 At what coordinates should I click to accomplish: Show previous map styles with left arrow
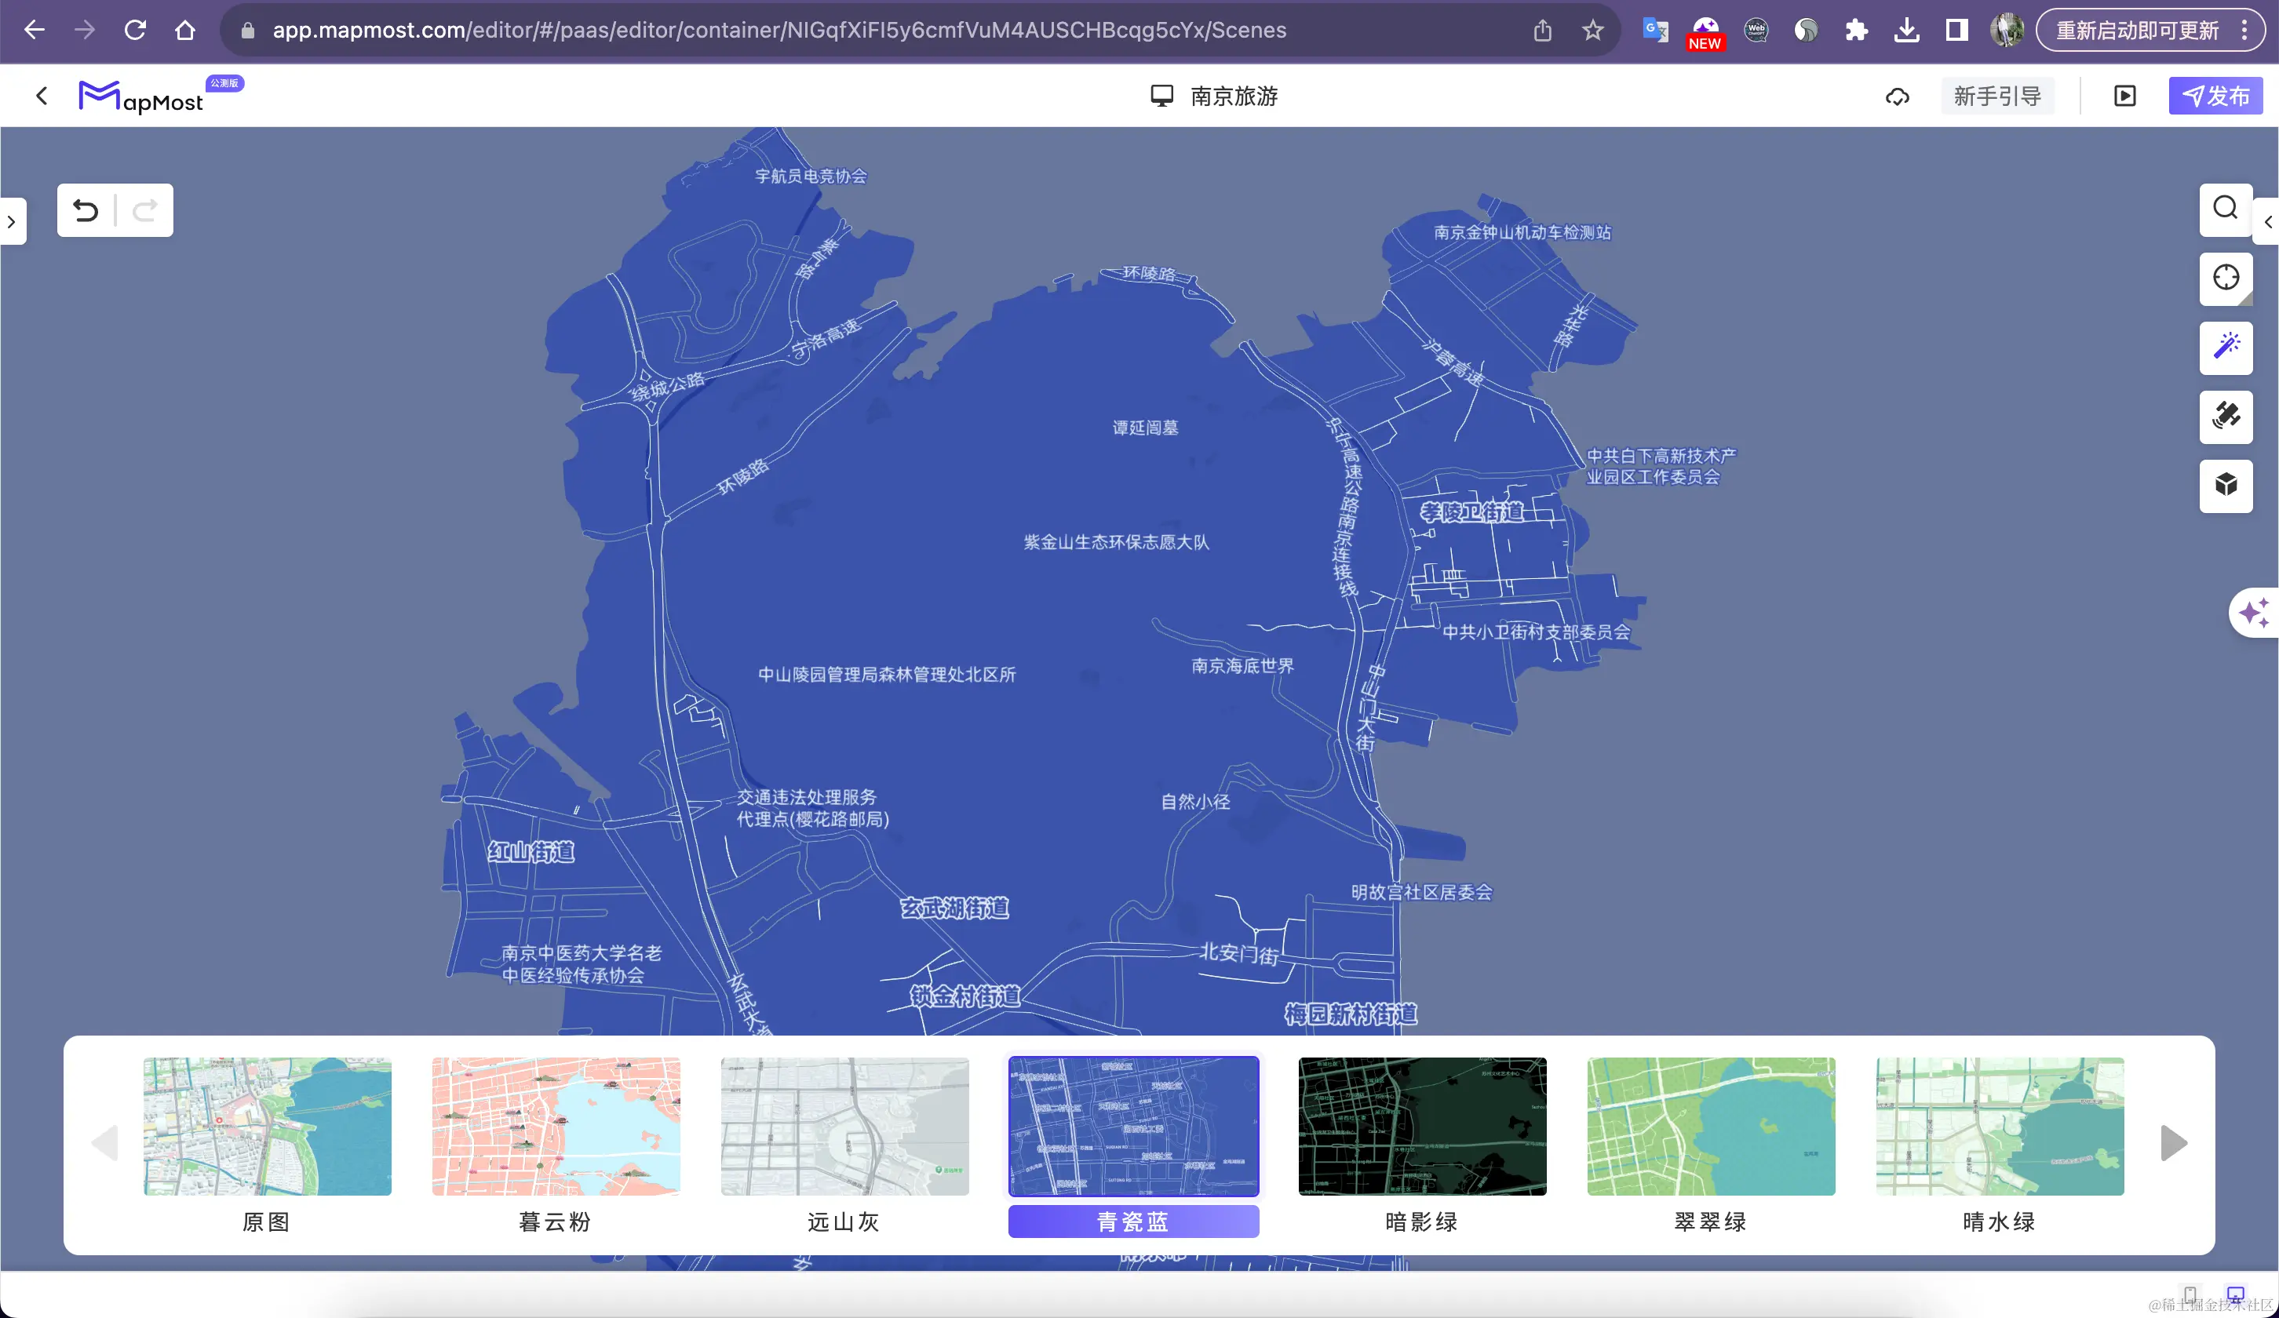[105, 1142]
